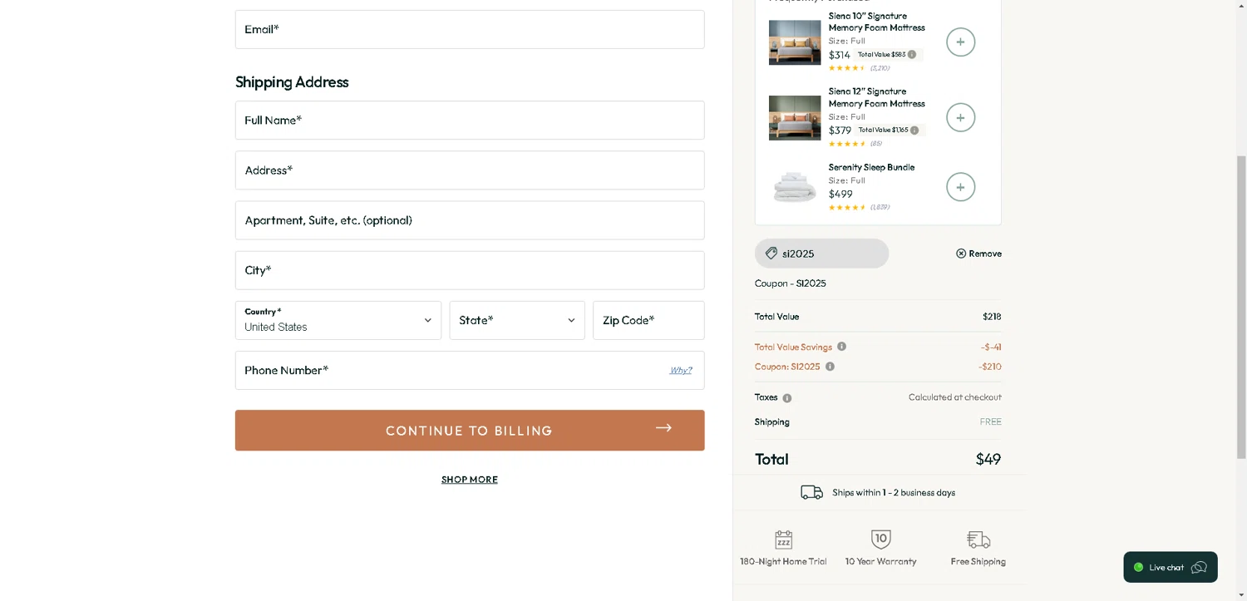Click info icon next to Total Value $583
1247x601 pixels.
click(x=912, y=55)
